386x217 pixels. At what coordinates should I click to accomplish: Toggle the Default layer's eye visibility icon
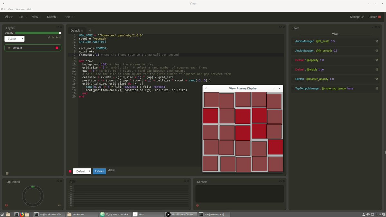pos(9,48)
